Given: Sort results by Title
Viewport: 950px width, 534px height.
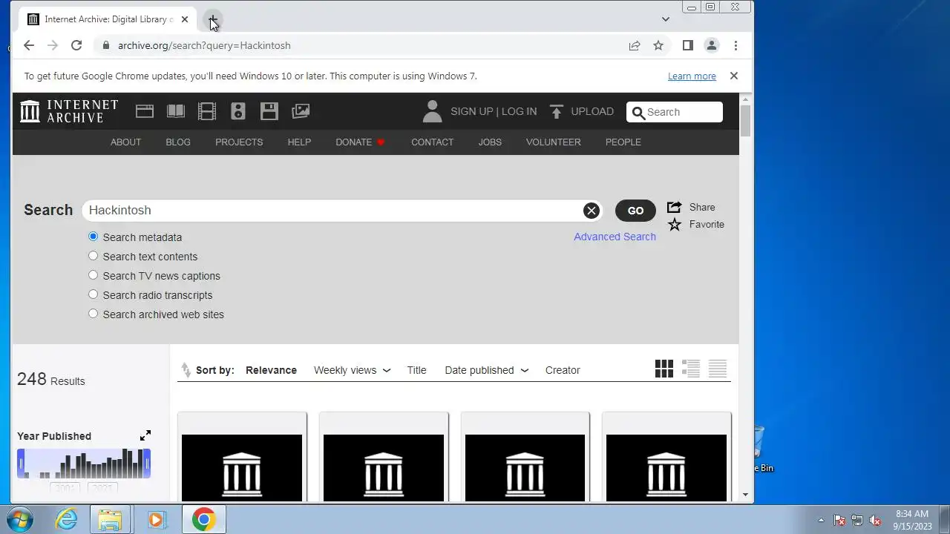Looking at the screenshot, I should coord(416,370).
